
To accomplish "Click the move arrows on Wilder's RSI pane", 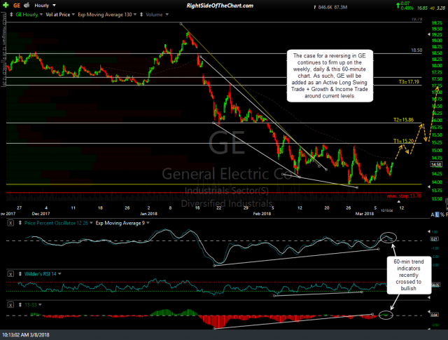I will tap(20, 274).
